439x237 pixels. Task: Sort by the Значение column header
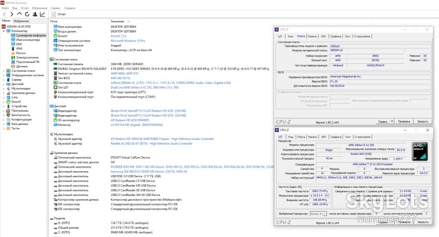click(x=117, y=21)
